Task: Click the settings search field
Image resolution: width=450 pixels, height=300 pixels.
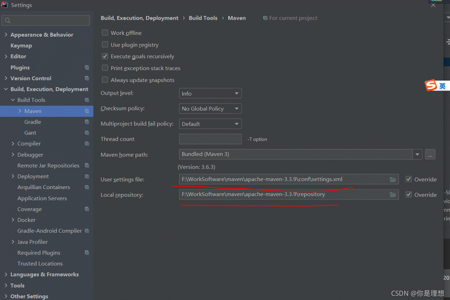Action: pos(46,20)
